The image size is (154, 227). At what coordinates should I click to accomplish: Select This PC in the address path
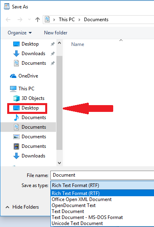67,20
